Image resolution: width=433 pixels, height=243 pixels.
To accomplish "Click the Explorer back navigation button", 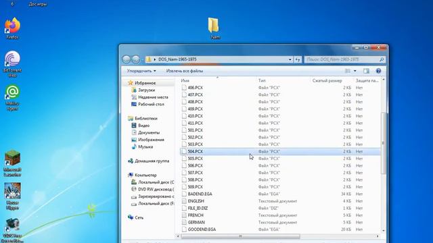I will click(127, 59).
